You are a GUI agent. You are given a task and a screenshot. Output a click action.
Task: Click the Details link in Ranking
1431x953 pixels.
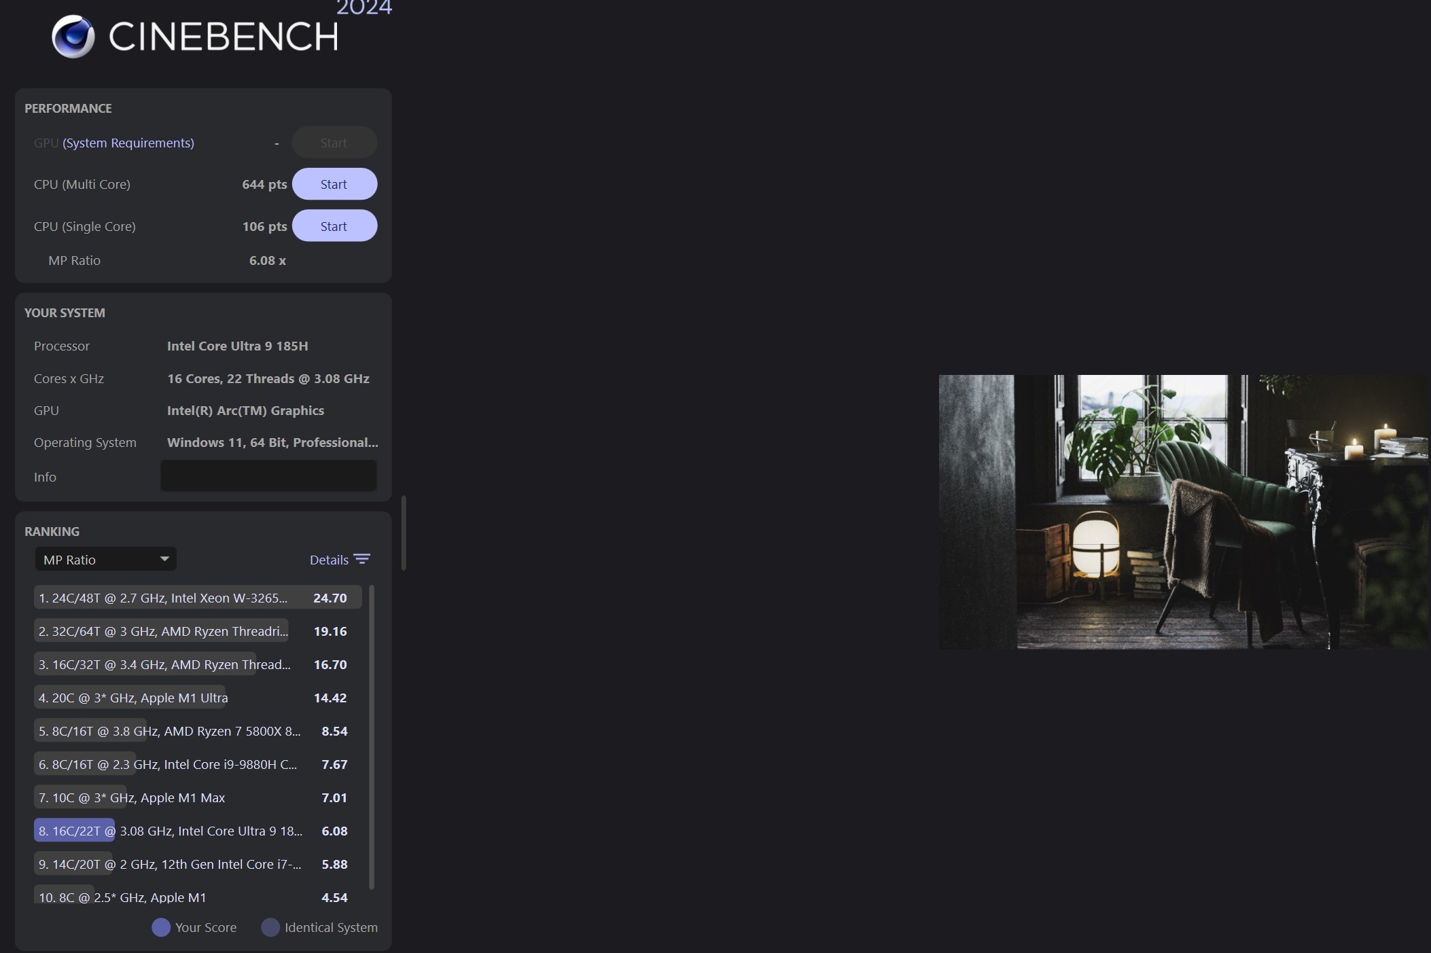[329, 560]
